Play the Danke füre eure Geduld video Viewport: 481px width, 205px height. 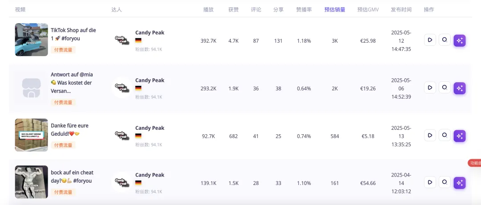(430, 135)
